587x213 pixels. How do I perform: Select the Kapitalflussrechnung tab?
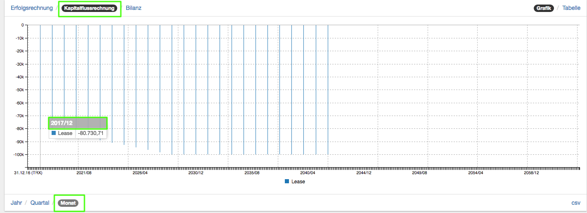(89, 8)
